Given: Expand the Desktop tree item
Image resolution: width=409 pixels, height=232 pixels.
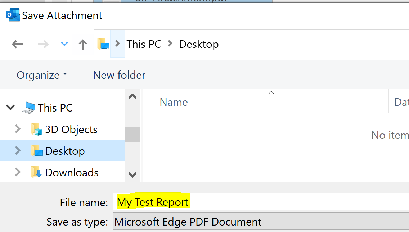Looking at the screenshot, I should (17, 151).
